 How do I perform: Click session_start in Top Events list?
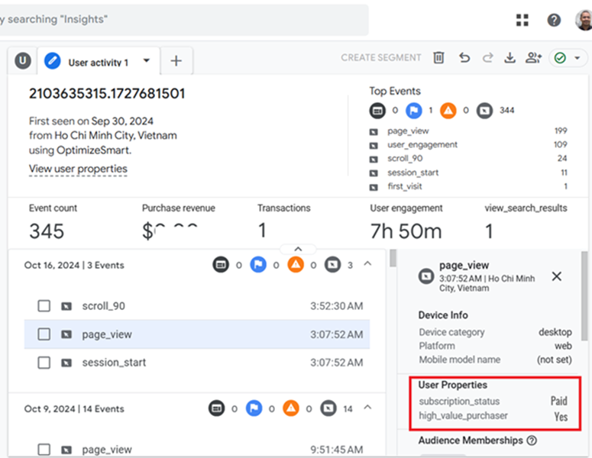tap(413, 173)
